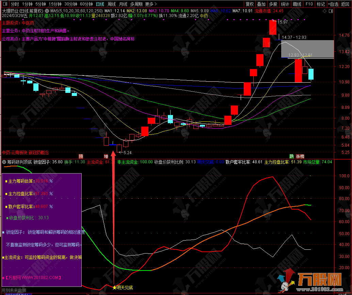Click the green MA4: 9.60 value

point(180,11)
